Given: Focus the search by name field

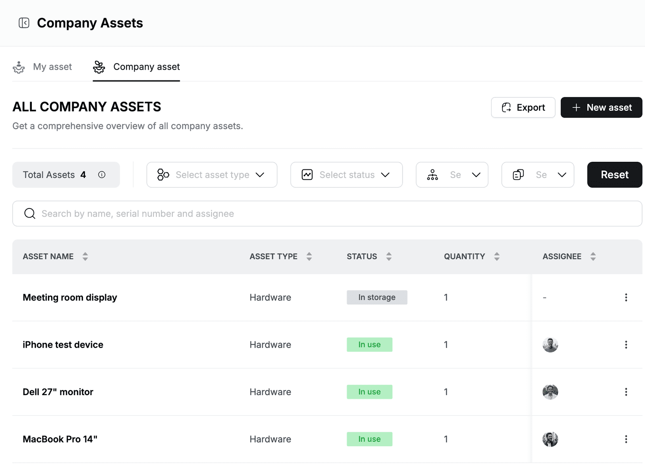Looking at the screenshot, I should 327,213.
